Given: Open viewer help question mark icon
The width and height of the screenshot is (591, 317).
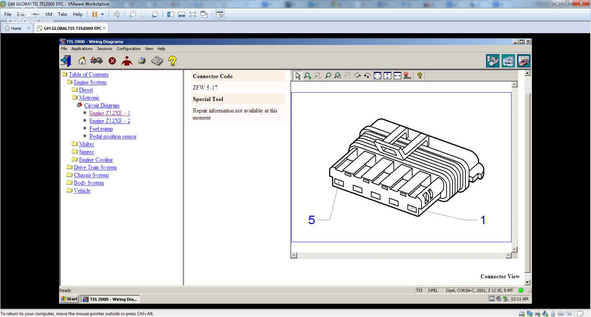Looking at the screenshot, I should click(x=419, y=76).
